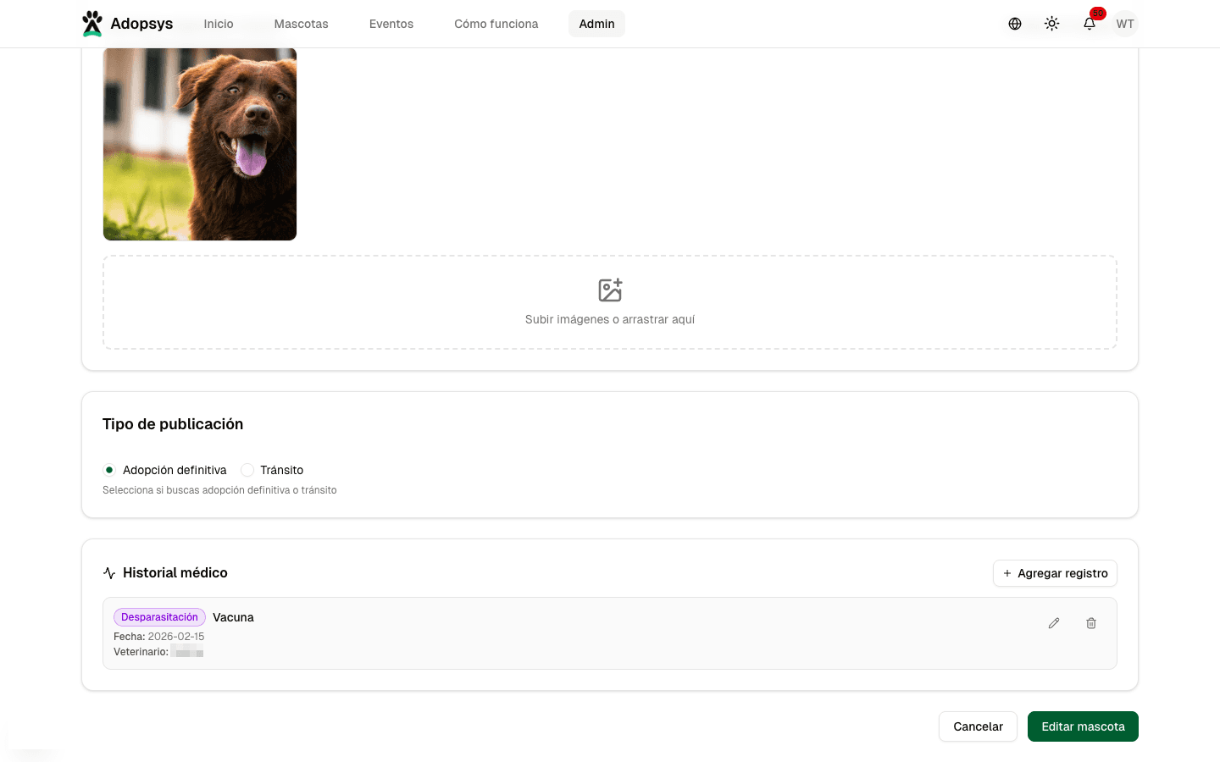
Task: Delete the Vacuna record with the trash icon
Action: tap(1091, 623)
